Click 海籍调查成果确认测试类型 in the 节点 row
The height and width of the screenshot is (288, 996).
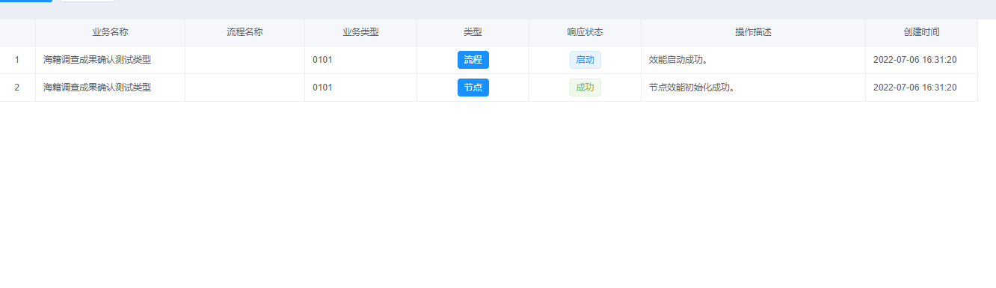pyautogui.click(x=97, y=88)
